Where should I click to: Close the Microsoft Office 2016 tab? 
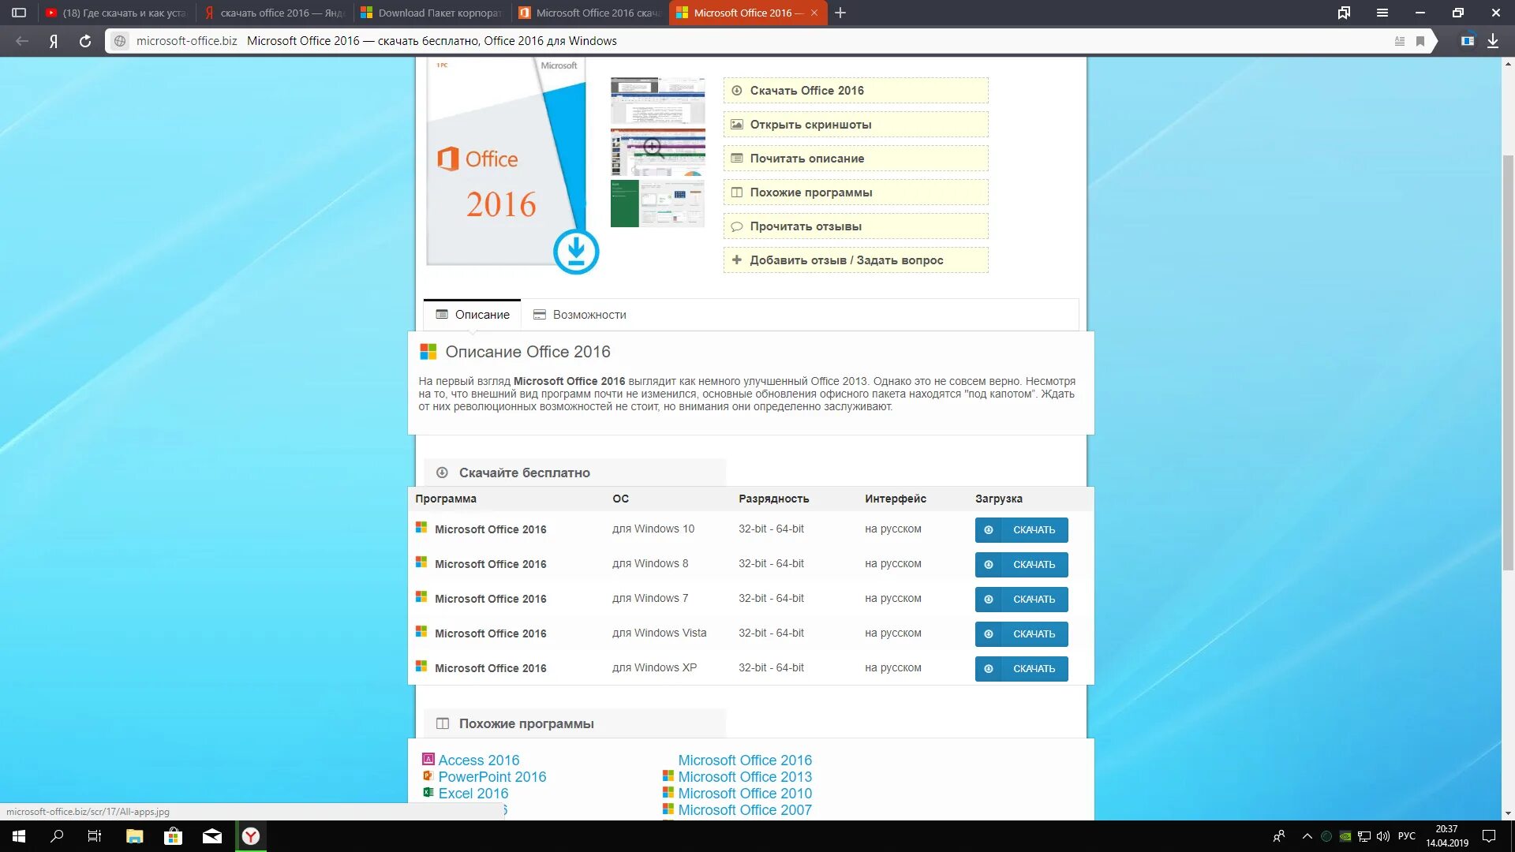814,13
